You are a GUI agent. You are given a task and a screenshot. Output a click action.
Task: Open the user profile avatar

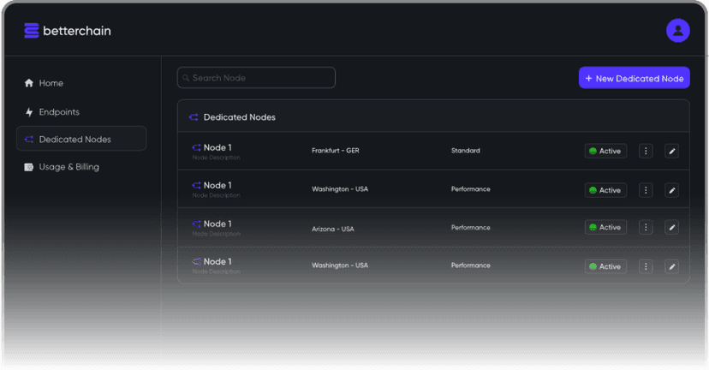[677, 31]
